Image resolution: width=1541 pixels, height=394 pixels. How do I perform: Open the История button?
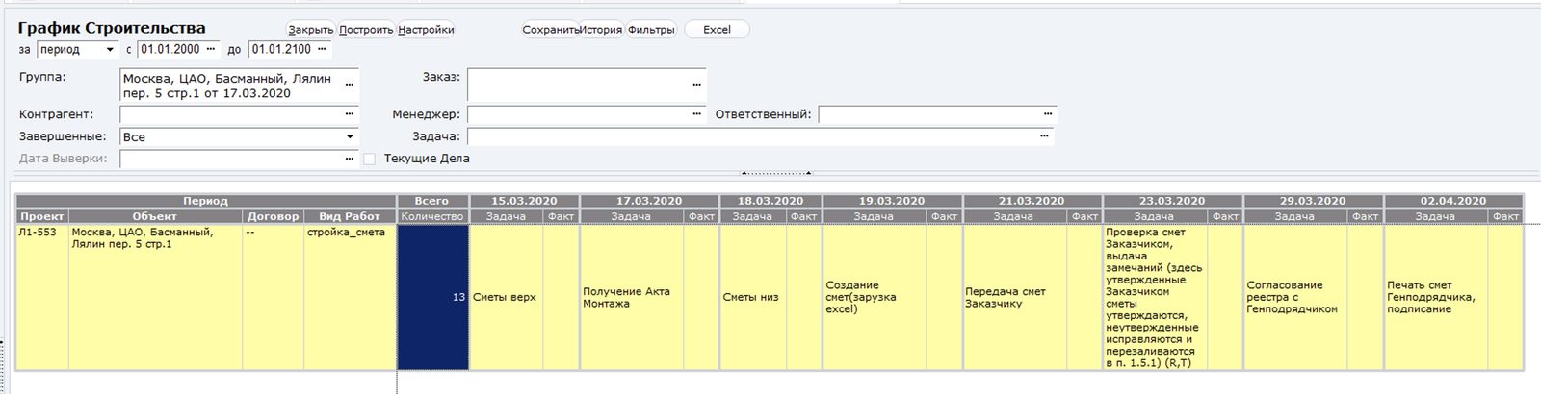coord(601,30)
